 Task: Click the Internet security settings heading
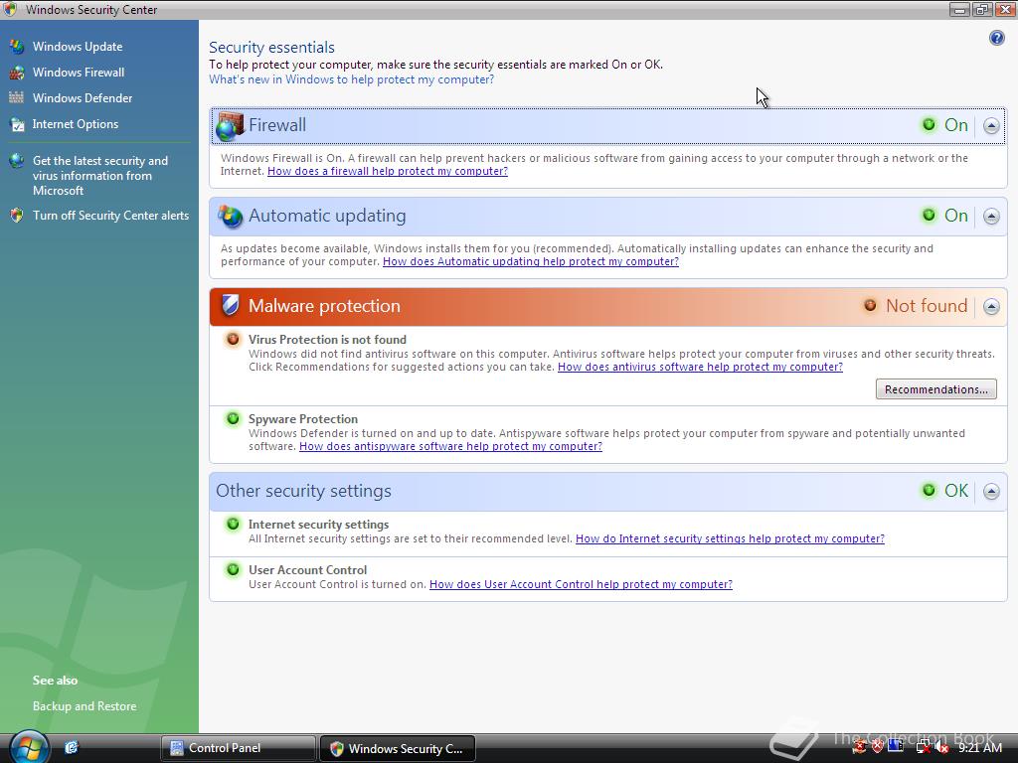[x=319, y=525]
